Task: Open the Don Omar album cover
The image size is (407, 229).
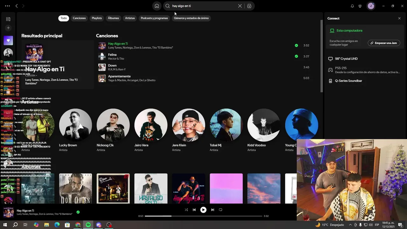Action: click(75, 188)
